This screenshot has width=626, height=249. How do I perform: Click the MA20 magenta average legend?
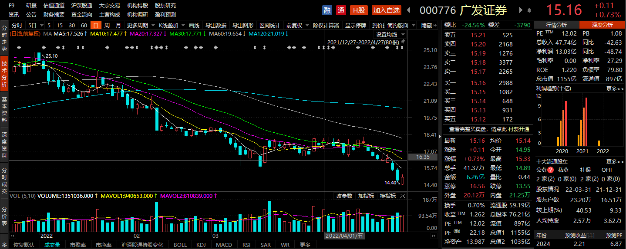[x=148, y=33]
